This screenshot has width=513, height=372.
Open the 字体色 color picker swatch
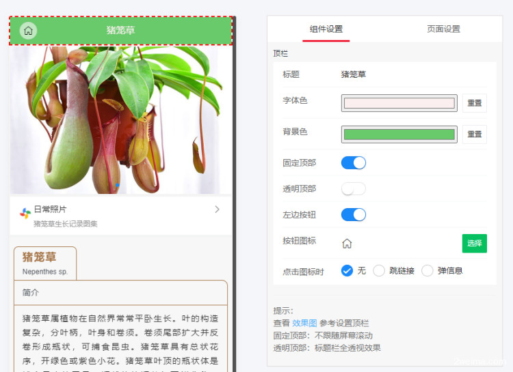coord(399,104)
